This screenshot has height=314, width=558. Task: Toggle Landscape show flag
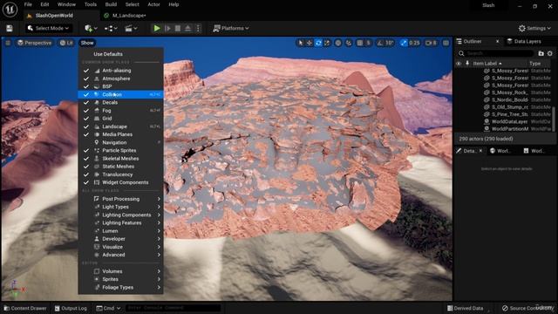click(x=121, y=126)
